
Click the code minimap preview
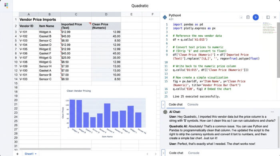(x=269, y=28)
